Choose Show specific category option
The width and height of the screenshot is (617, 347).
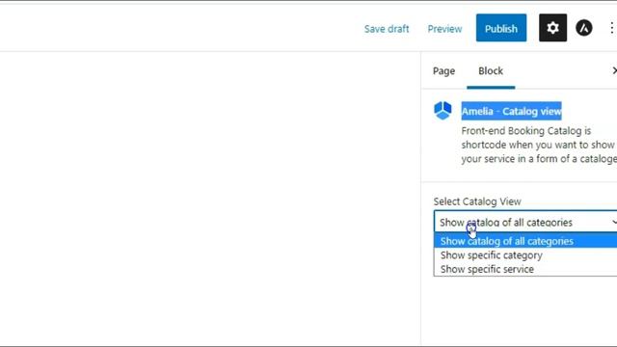(525, 254)
